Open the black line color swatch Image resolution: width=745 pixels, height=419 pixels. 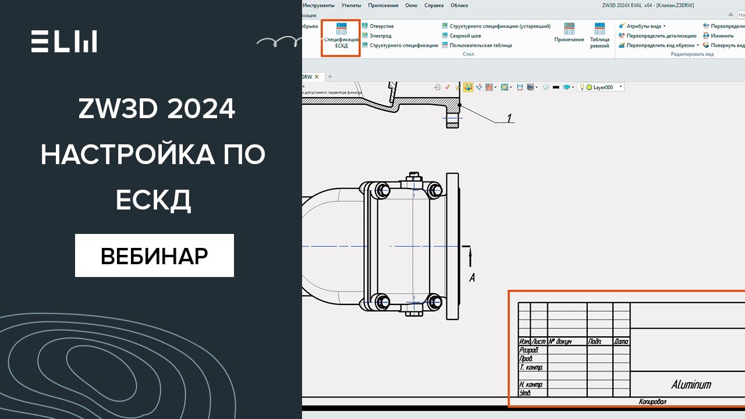[x=556, y=87]
